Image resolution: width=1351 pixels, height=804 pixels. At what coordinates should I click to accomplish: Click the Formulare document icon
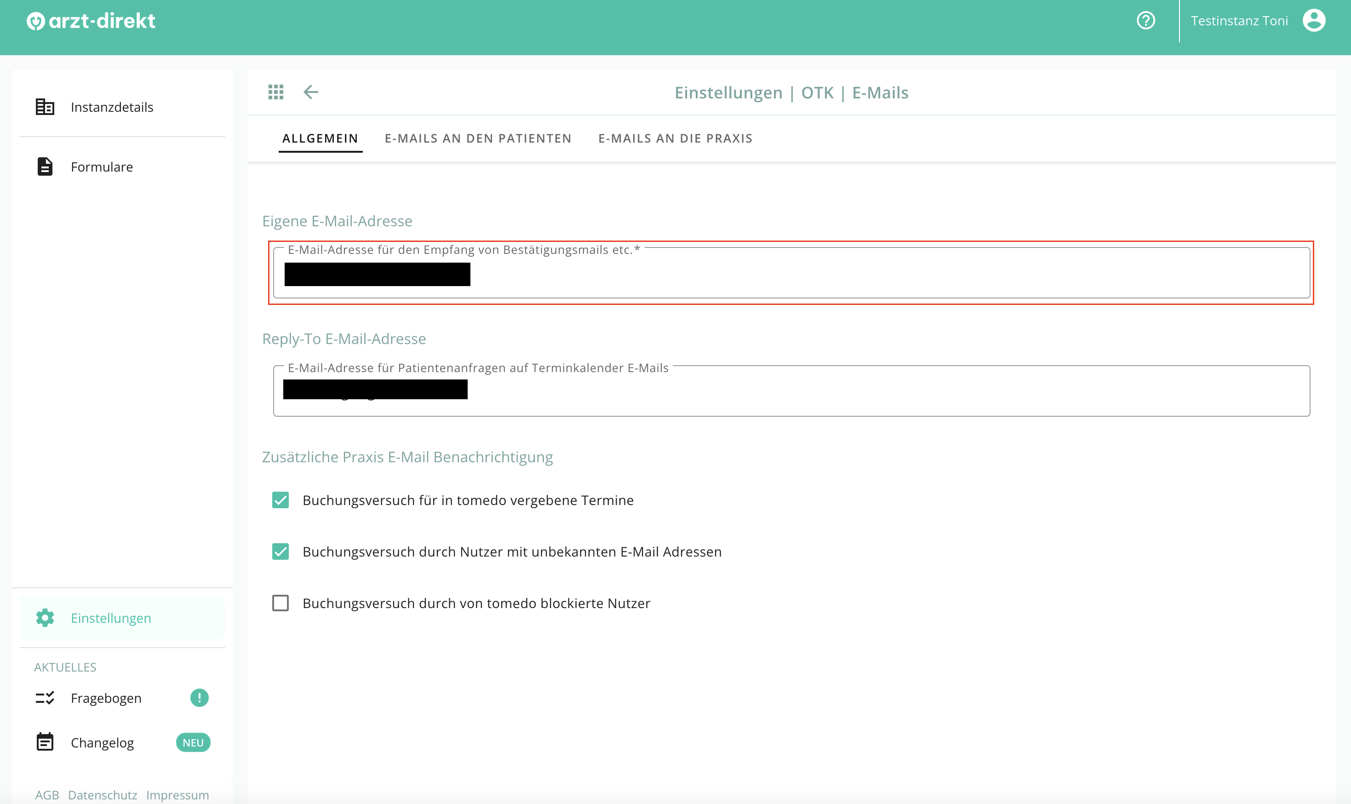[x=45, y=167]
